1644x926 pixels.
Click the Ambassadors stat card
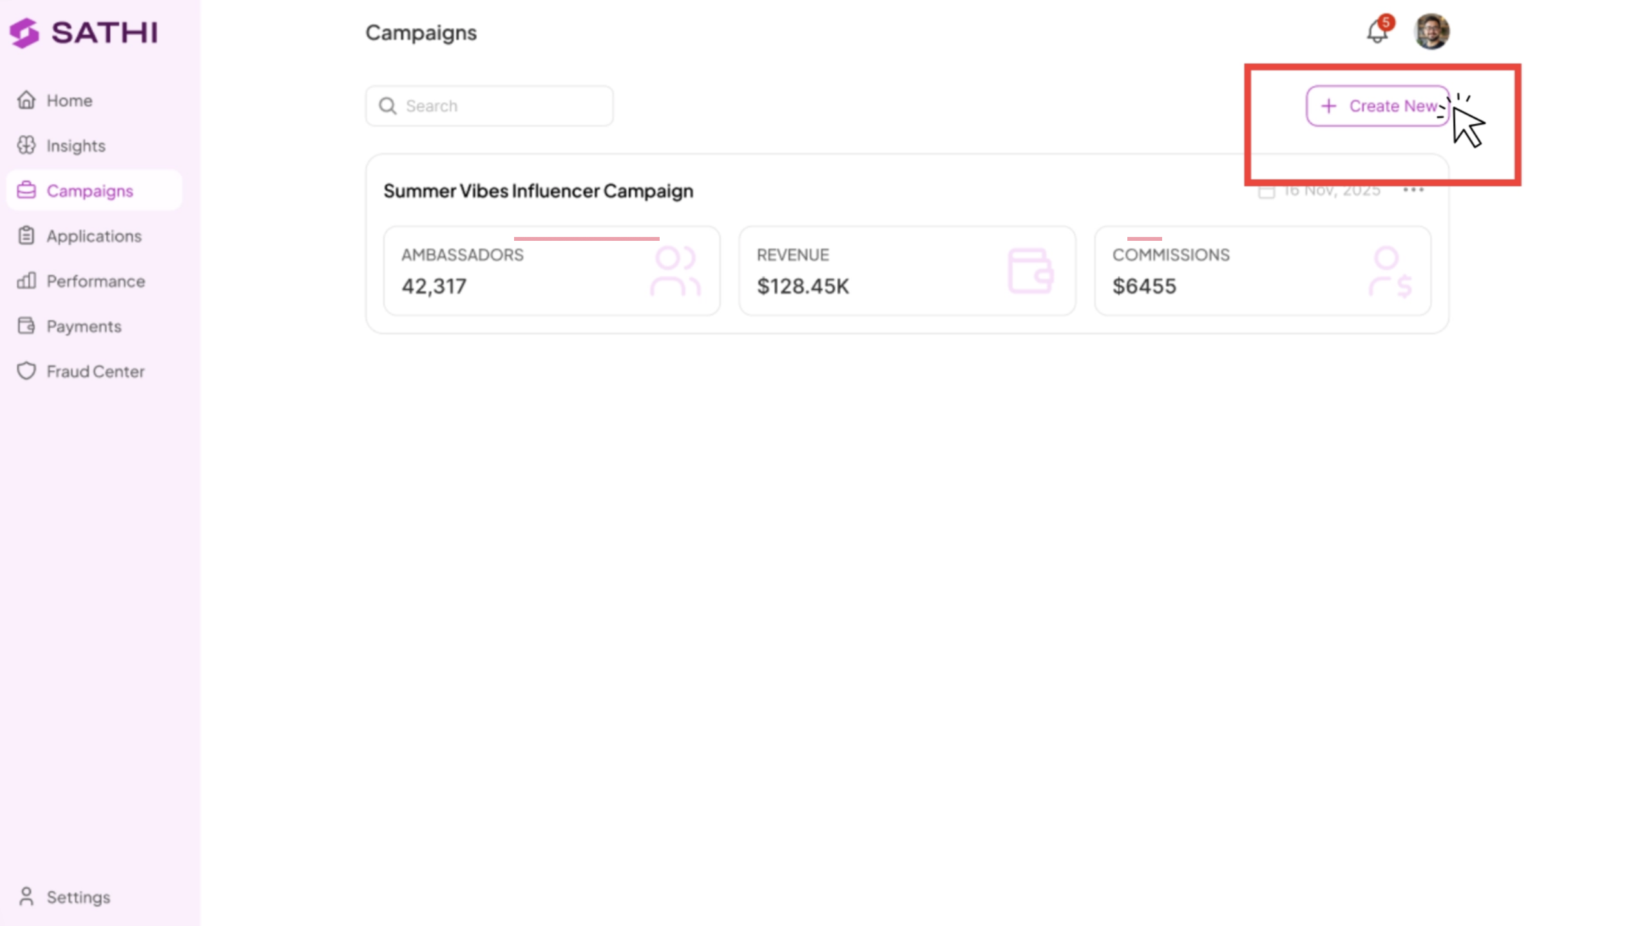[x=551, y=270]
